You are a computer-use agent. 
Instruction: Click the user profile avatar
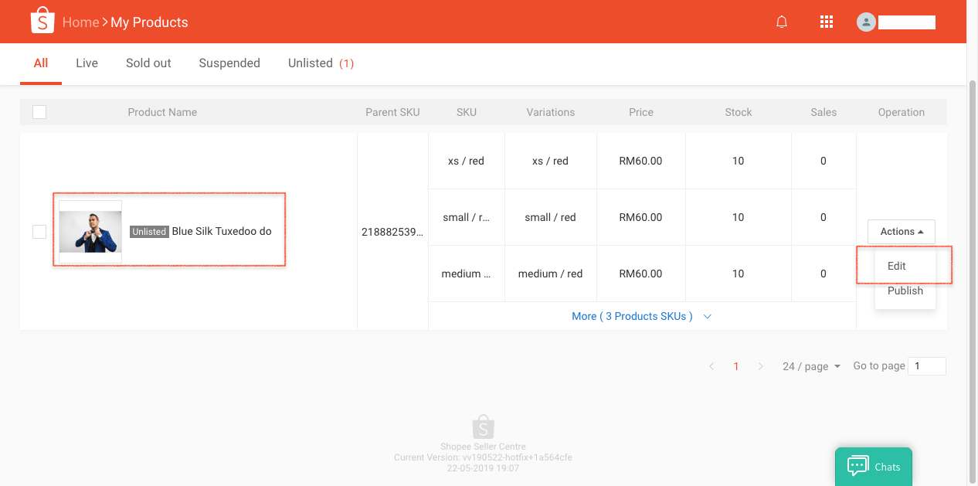point(866,22)
